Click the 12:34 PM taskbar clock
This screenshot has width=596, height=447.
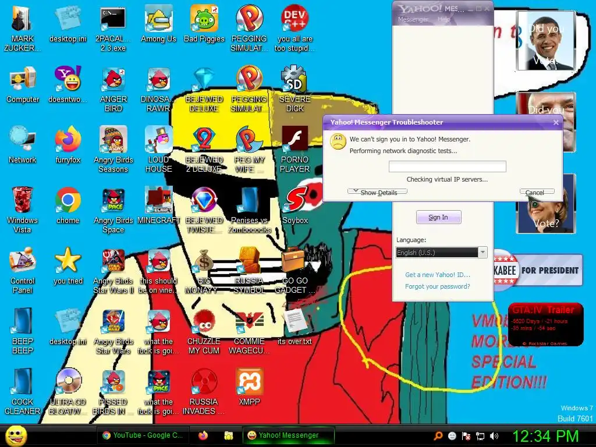pos(545,435)
